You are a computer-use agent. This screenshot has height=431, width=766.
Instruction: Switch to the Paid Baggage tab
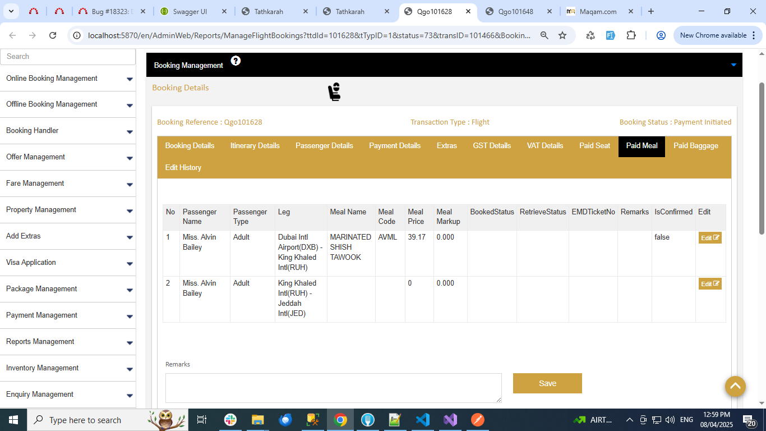[x=695, y=146]
